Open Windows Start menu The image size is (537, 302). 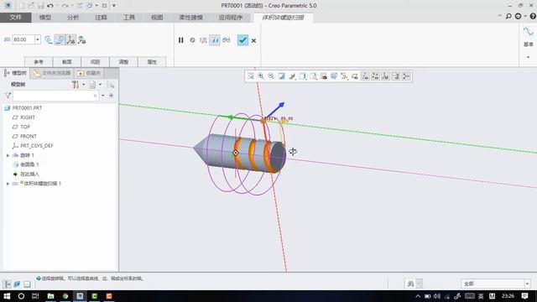7,296
